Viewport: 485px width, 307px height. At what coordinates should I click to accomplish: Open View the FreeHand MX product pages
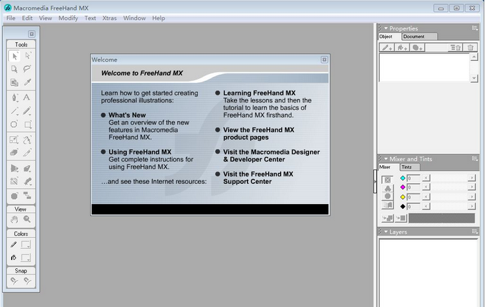coord(258,133)
